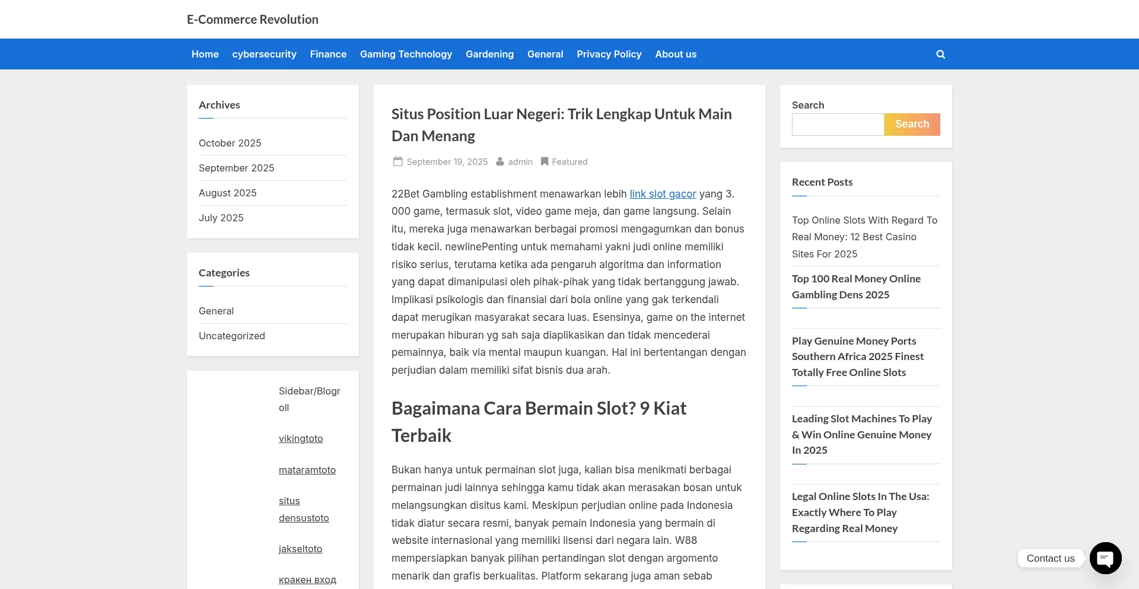Click the E-Commerce Revolution site title

tap(252, 20)
